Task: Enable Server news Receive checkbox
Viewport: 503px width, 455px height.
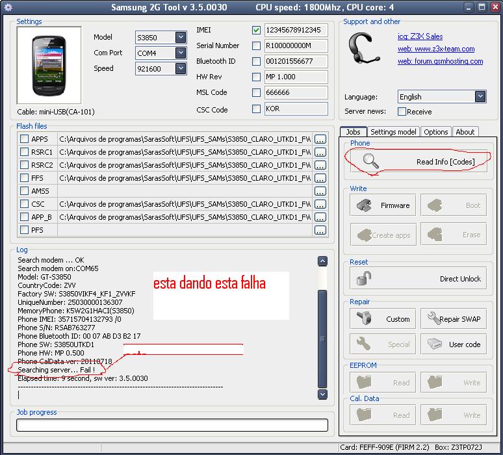Action: [x=402, y=111]
